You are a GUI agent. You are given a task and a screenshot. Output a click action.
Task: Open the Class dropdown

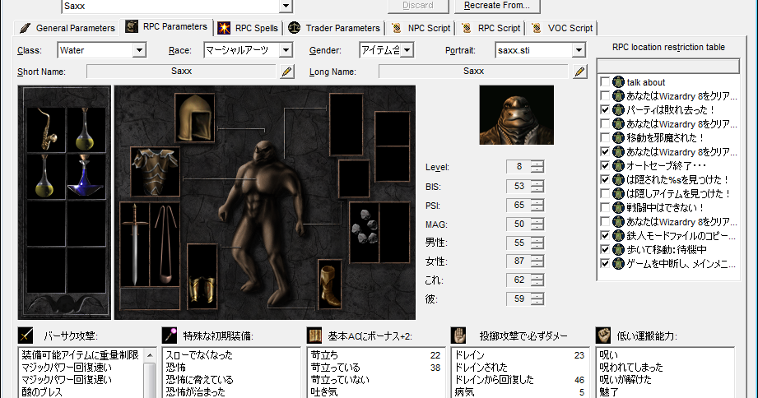pyautogui.click(x=139, y=49)
